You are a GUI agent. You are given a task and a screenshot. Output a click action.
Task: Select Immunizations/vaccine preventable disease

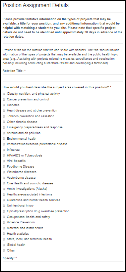[x=4, y=144]
